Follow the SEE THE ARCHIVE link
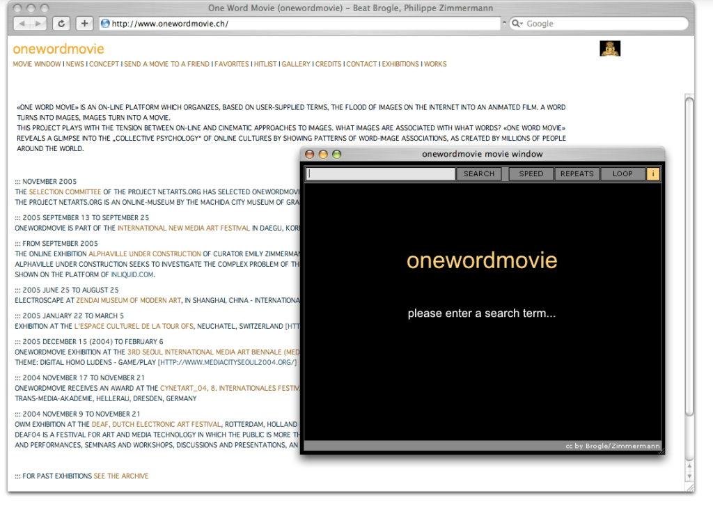The width and height of the screenshot is (713, 514). tap(121, 476)
